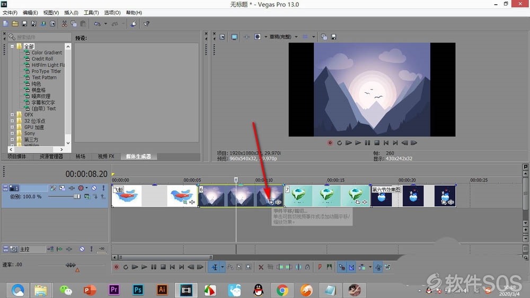
Task: Open track 1 automation settings gear
Action: [x=81, y=188]
